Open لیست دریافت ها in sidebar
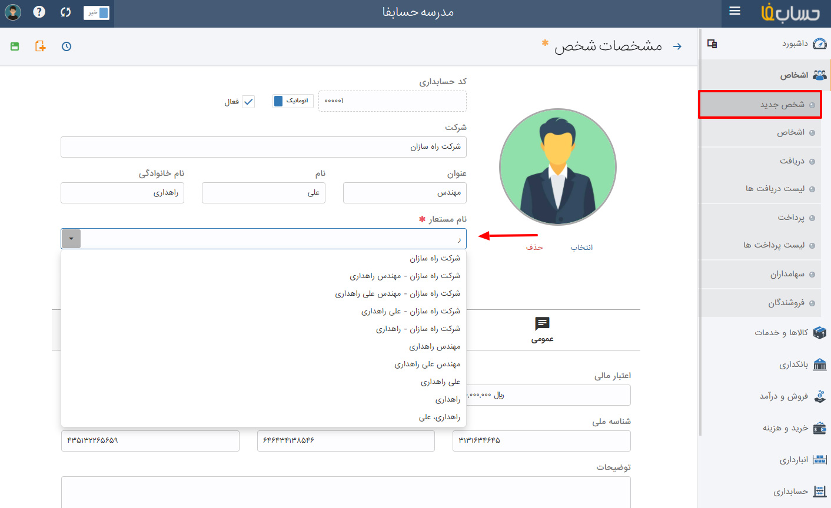Image resolution: width=831 pixels, height=508 pixels. click(775, 189)
